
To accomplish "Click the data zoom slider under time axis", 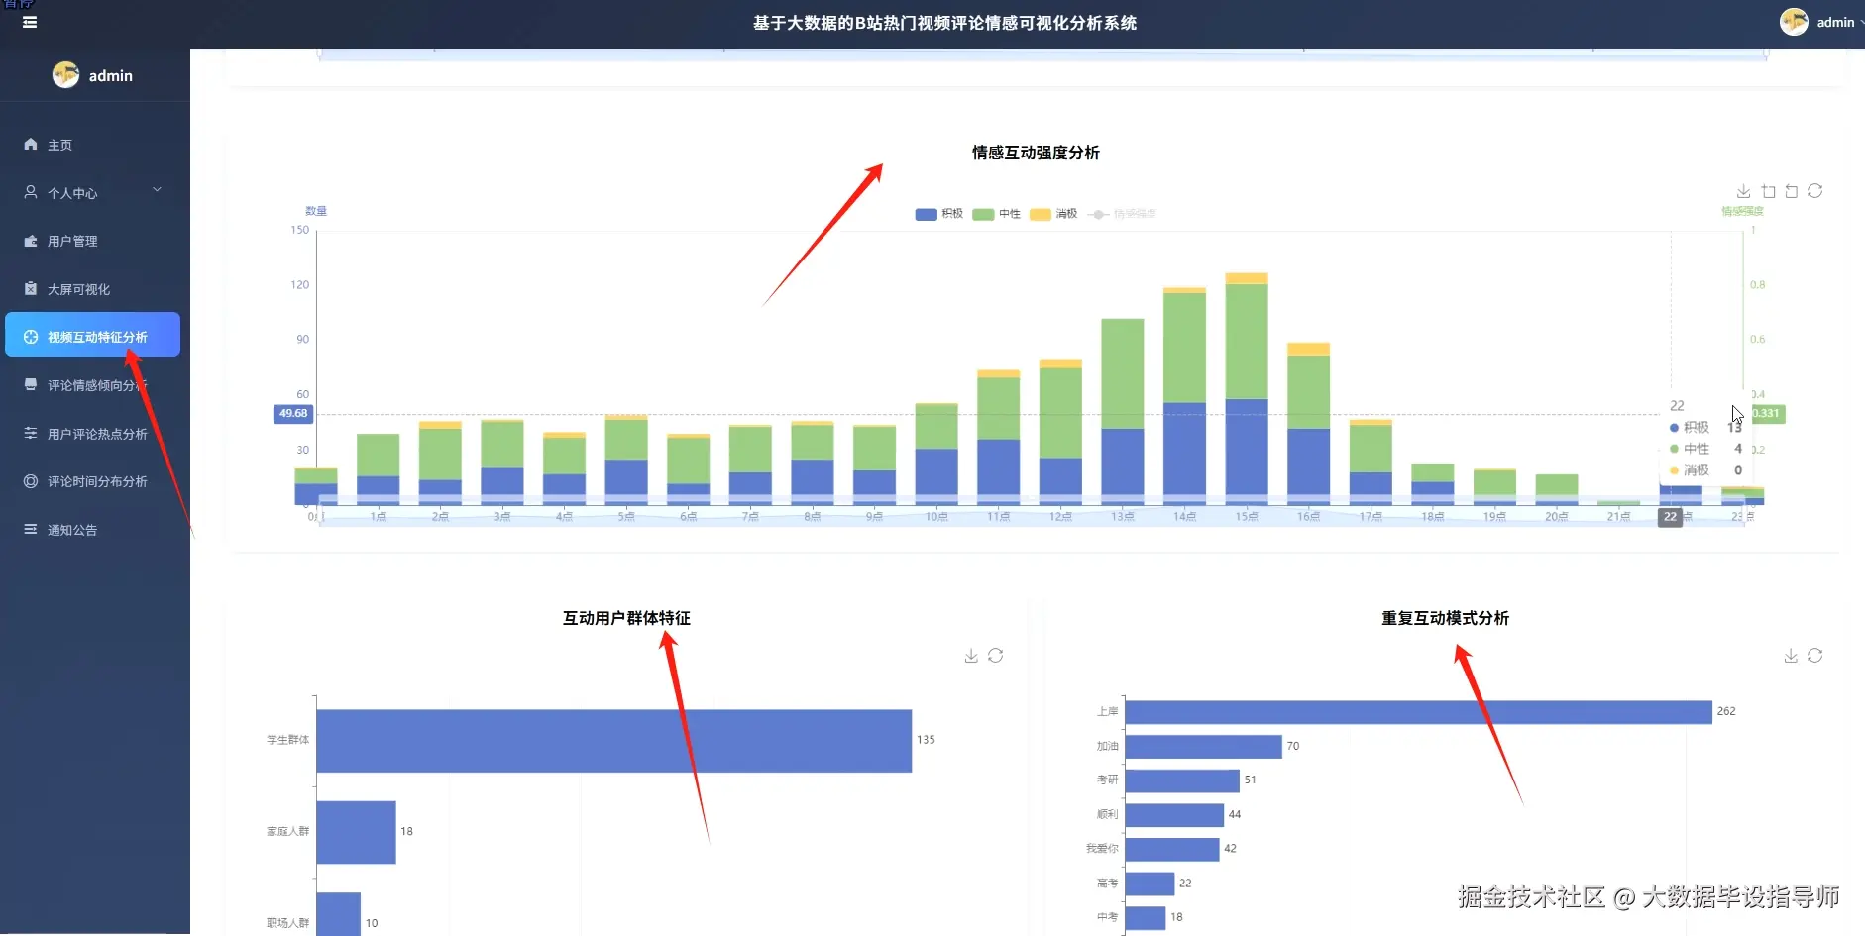I will 1031,512.
